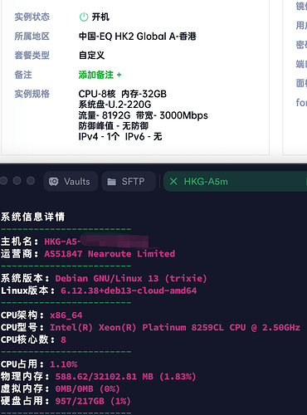The width and height of the screenshot is (307, 415).
Task: Click the CPU-8核 内存-32GB spec line
Action: 123,94
